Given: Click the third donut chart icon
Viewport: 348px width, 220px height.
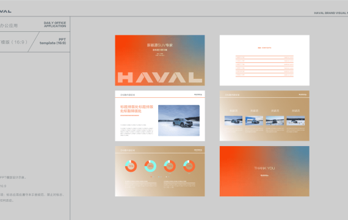Looking at the screenshot, I should [170, 166].
